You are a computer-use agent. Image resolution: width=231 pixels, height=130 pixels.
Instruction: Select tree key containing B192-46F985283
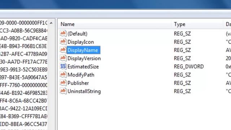pyautogui.click(x=23, y=93)
